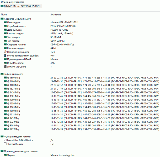Image resolution: width=160 pixels, height=157 pixels.
Task: Select the value 'Неделя 18 / 2020'
Action: coord(59,30)
